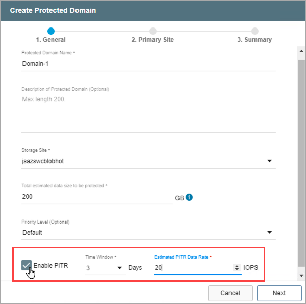Screen dimensions: 306x304
Task: Click the gray Summary step circle
Action: coord(254,31)
